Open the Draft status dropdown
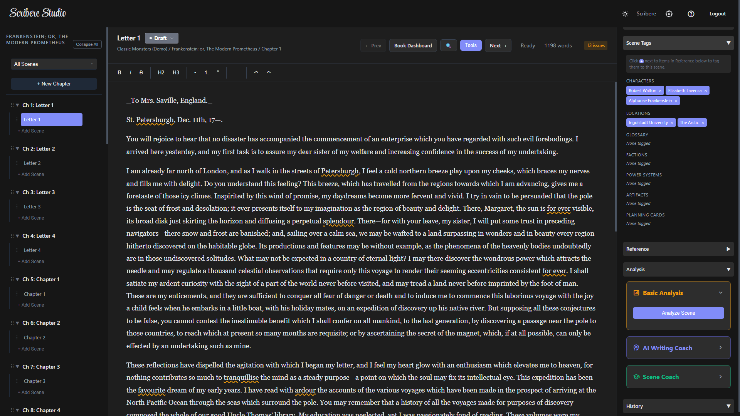This screenshot has width=740, height=416. [x=161, y=38]
